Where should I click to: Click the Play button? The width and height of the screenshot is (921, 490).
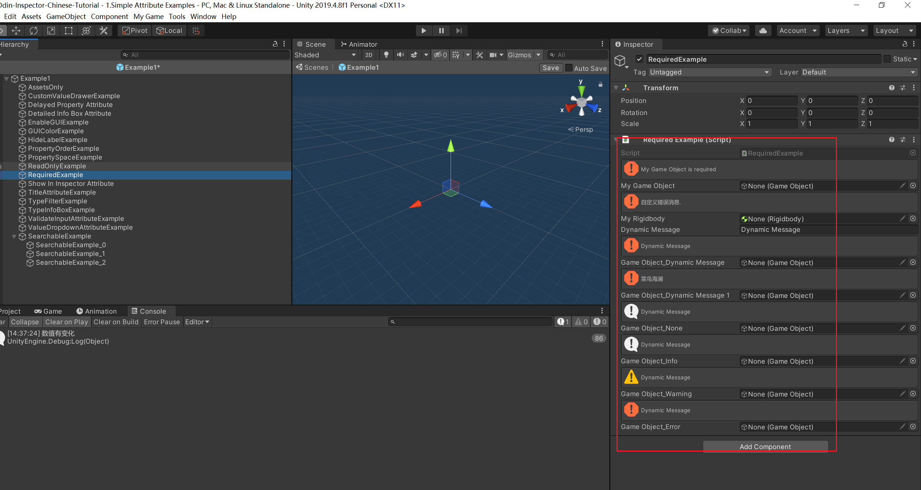[x=424, y=31]
